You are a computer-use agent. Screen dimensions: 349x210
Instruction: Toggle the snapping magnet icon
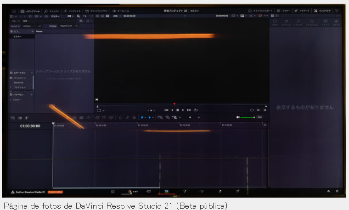pyautogui.click(x=120, y=117)
